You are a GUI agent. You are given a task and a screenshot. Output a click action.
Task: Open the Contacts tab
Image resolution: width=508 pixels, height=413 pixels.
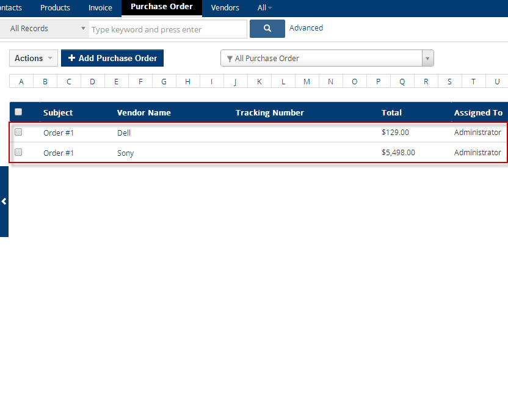point(11,8)
